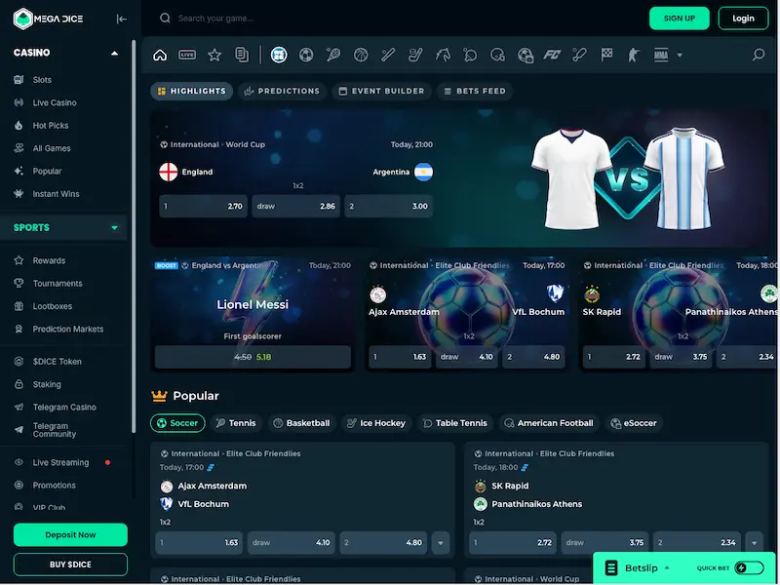Open the Betslip icon
The image size is (780, 585).
point(611,567)
